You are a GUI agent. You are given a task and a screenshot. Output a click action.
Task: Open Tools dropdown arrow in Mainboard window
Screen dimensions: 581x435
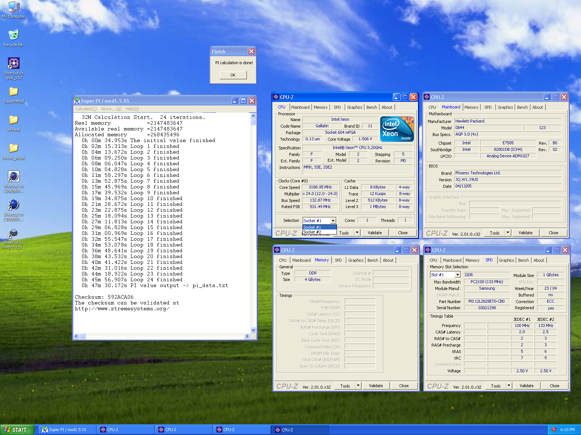click(508, 233)
